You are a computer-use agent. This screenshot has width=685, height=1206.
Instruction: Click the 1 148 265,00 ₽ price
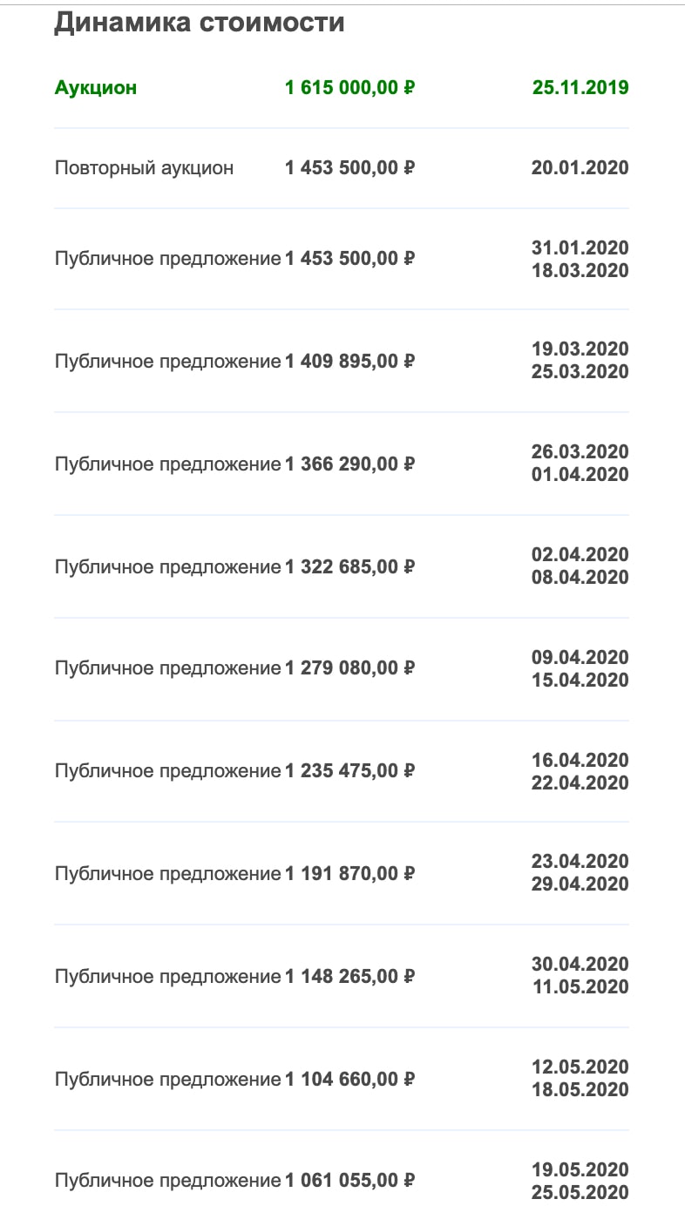(349, 976)
